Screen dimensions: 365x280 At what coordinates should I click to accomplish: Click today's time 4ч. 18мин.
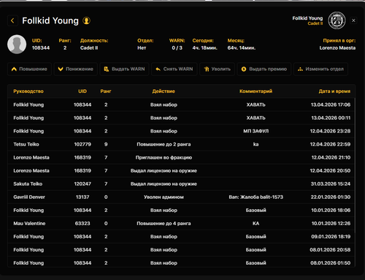tap(205, 48)
